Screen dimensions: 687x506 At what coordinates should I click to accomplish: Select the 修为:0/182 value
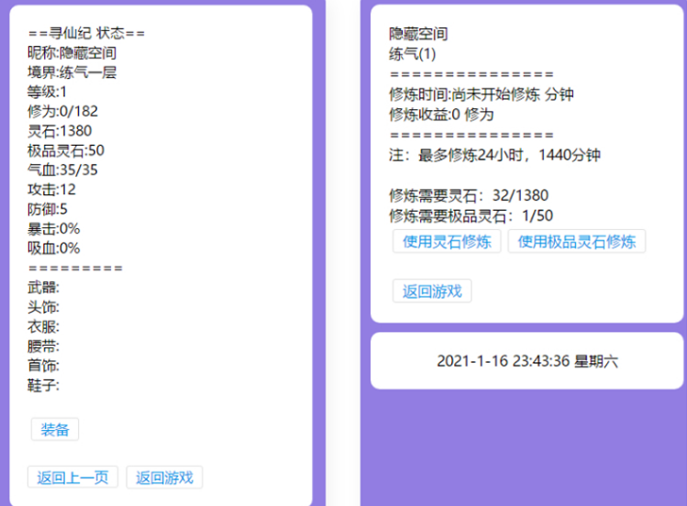click(x=62, y=111)
